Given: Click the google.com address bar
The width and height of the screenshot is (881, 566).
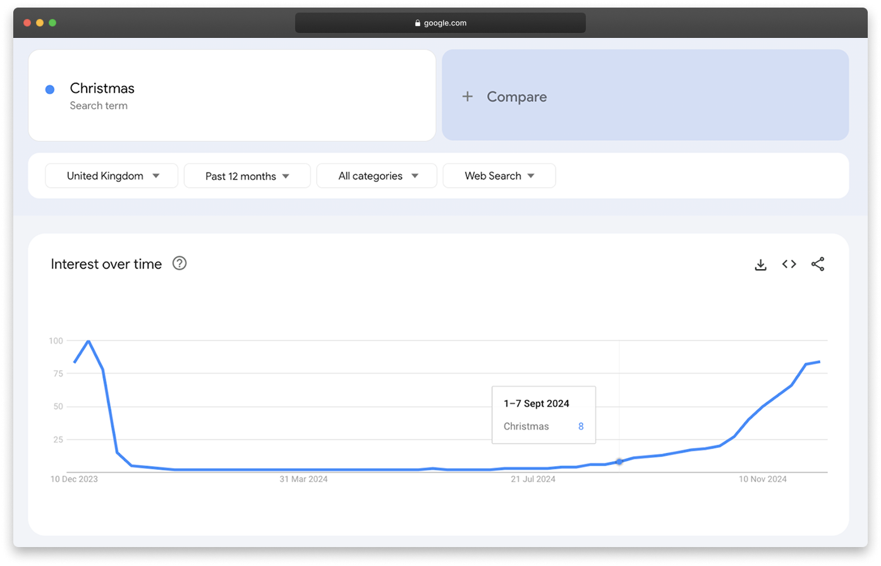Looking at the screenshot, I should pyautogui.click(x=440, y=23).
